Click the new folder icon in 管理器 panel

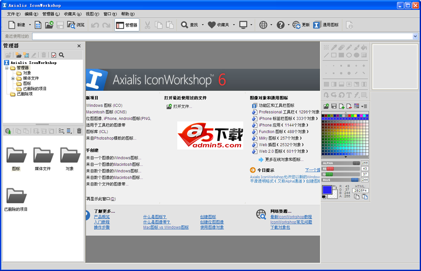(19, 55)
